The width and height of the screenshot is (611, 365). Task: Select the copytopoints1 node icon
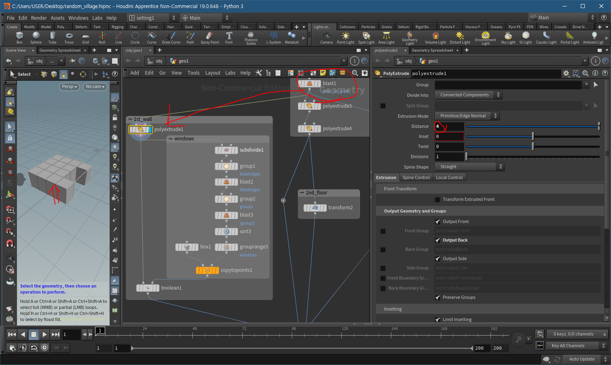208,270
